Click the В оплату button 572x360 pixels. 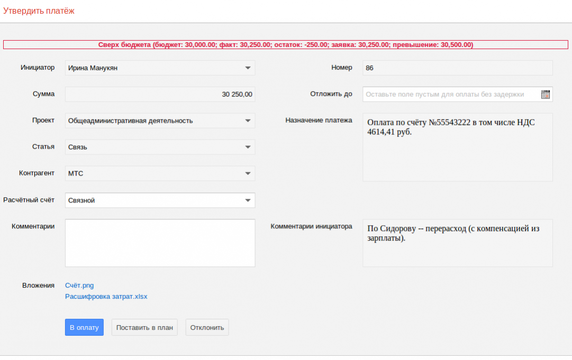click(84, 327)
